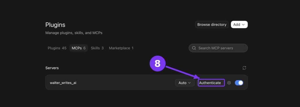Click the Servers section heading
The height and width of the screenshot is (107, 300).
(x=52, y=68)
